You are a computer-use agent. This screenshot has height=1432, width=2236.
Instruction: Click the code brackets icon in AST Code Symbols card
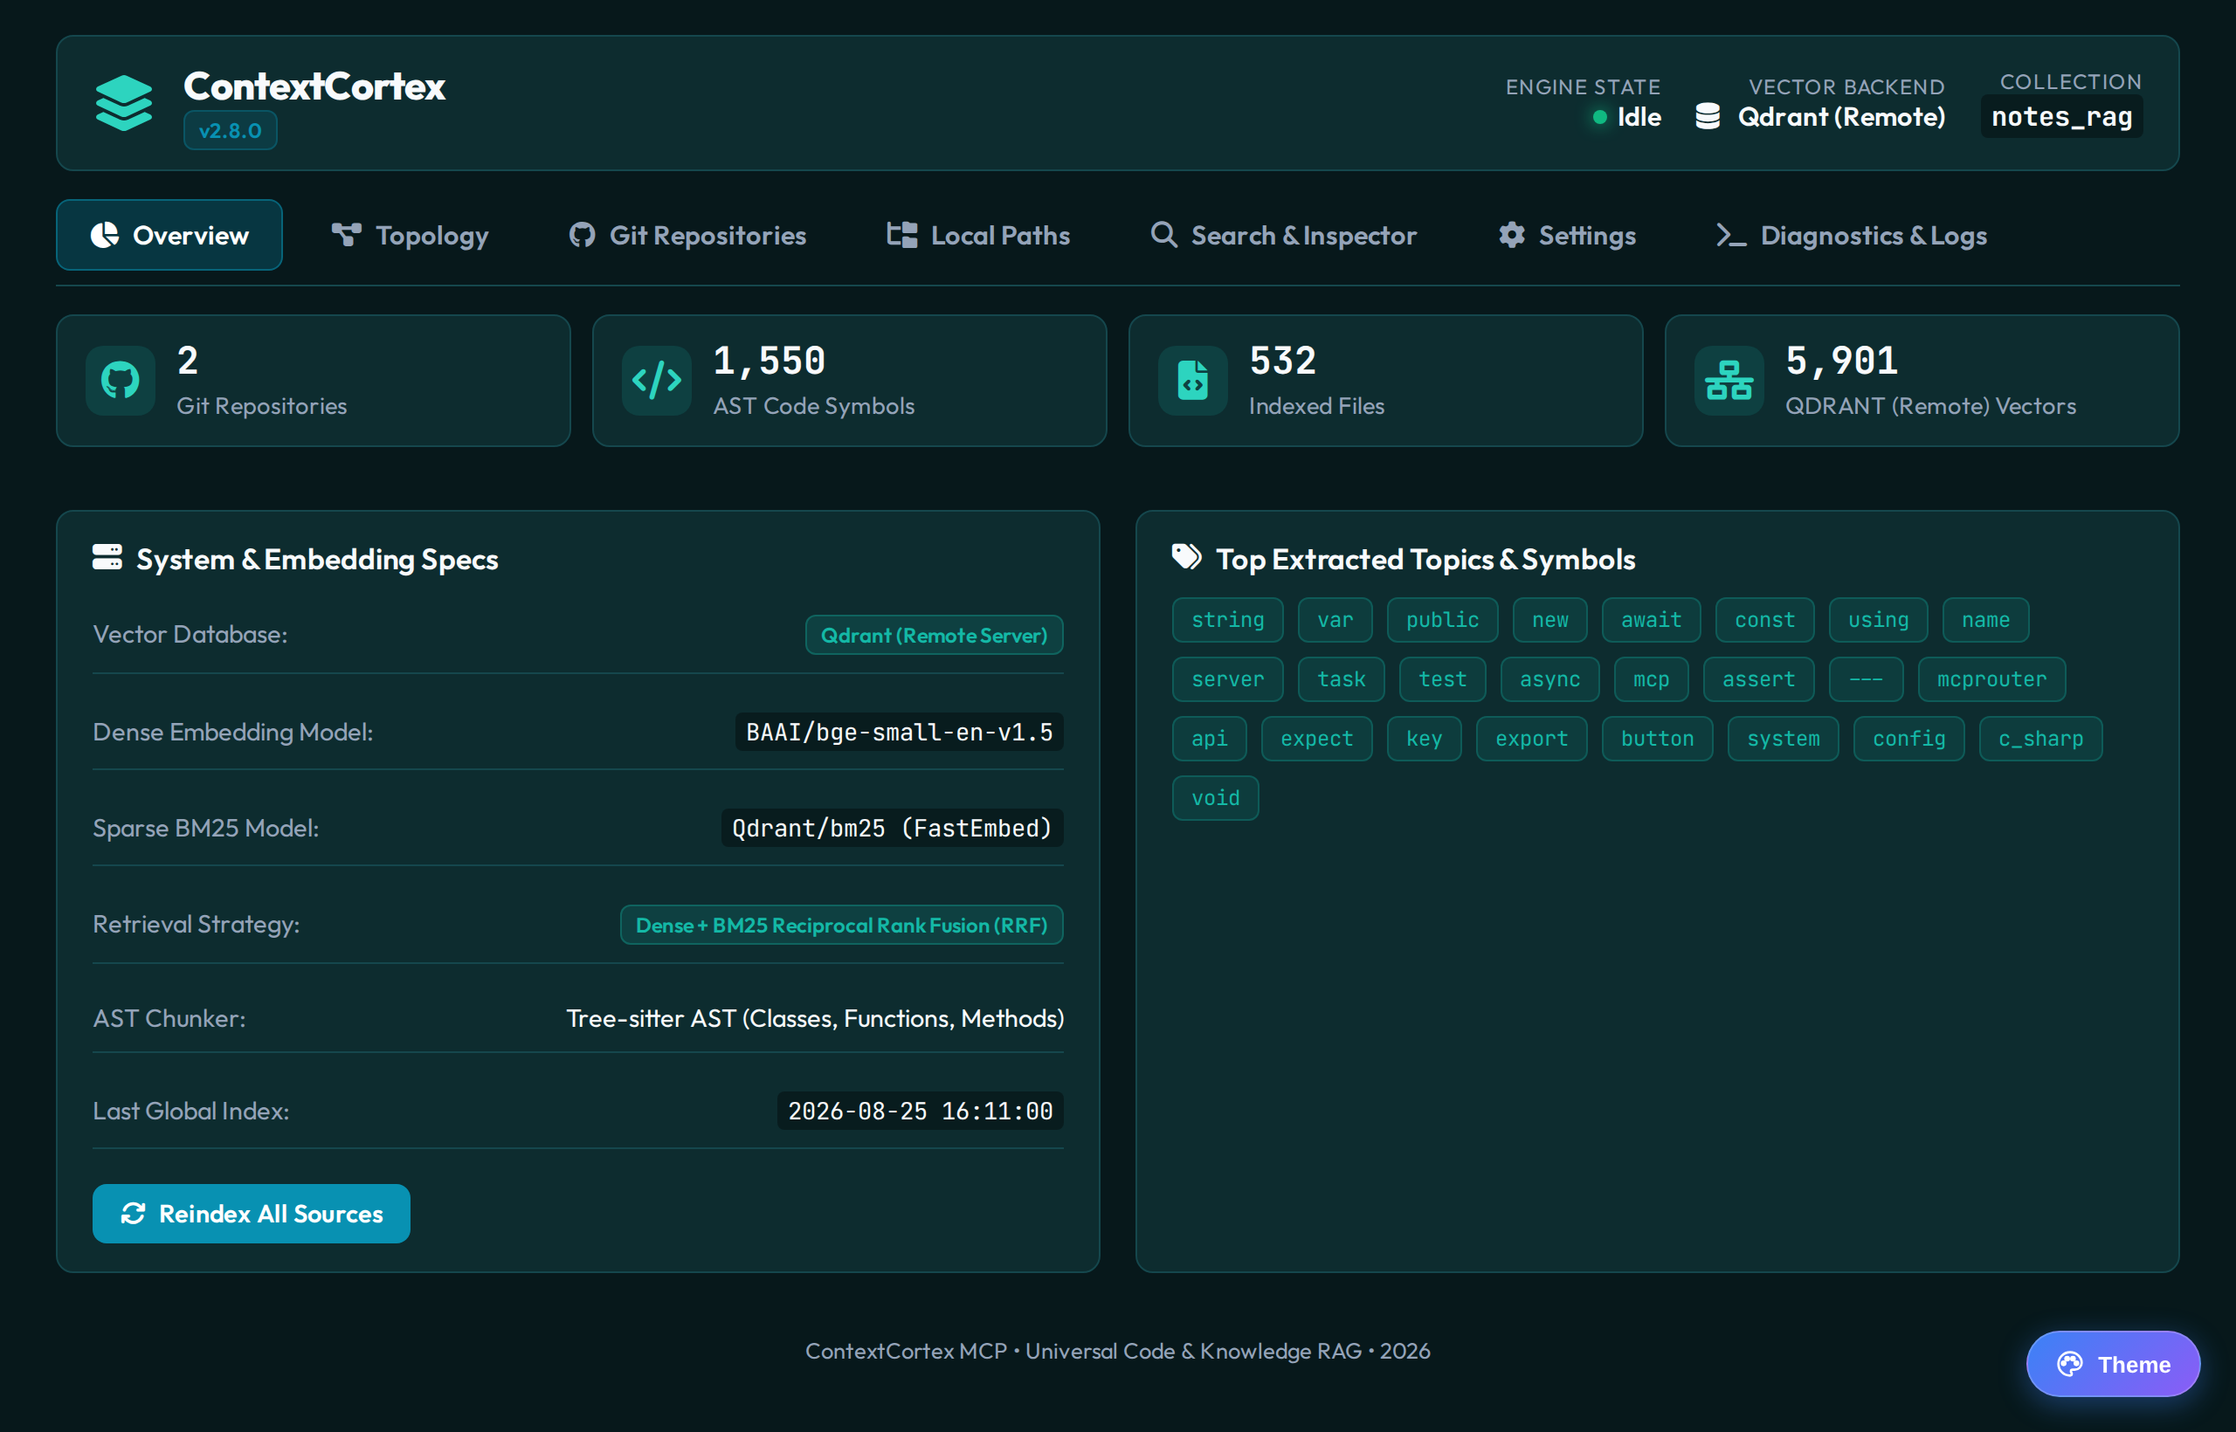(x=657, y=381)
